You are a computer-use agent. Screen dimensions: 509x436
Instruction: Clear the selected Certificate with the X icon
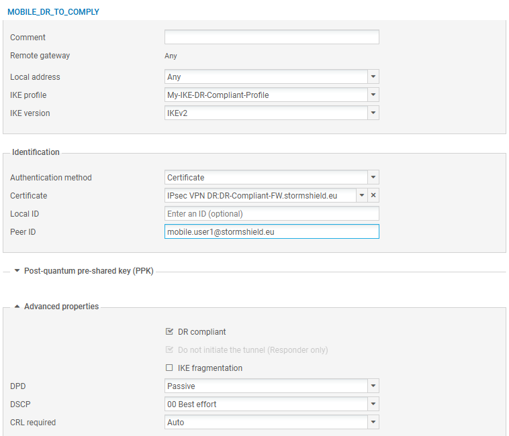pyautogui.click(x=374, y=195)
